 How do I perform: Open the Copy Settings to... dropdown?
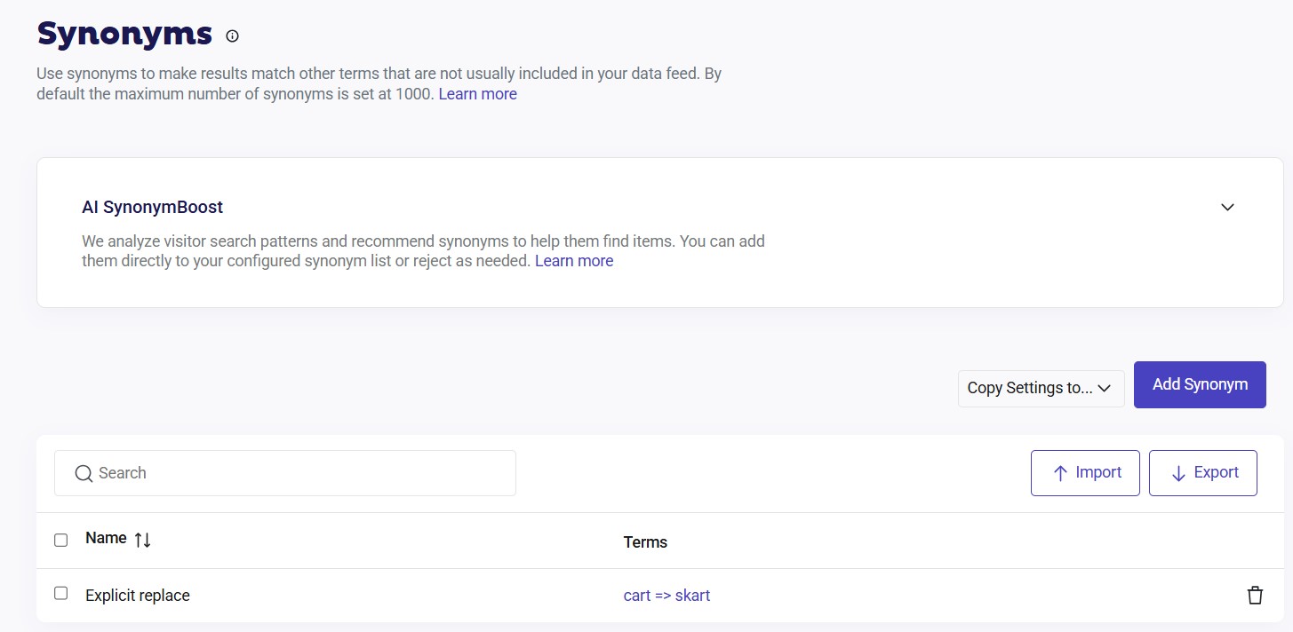(x=1040, y=389)
